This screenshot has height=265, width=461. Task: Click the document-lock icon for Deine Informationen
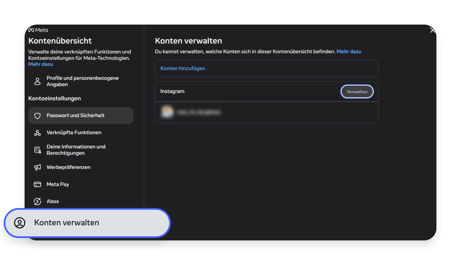pos(37,150)
